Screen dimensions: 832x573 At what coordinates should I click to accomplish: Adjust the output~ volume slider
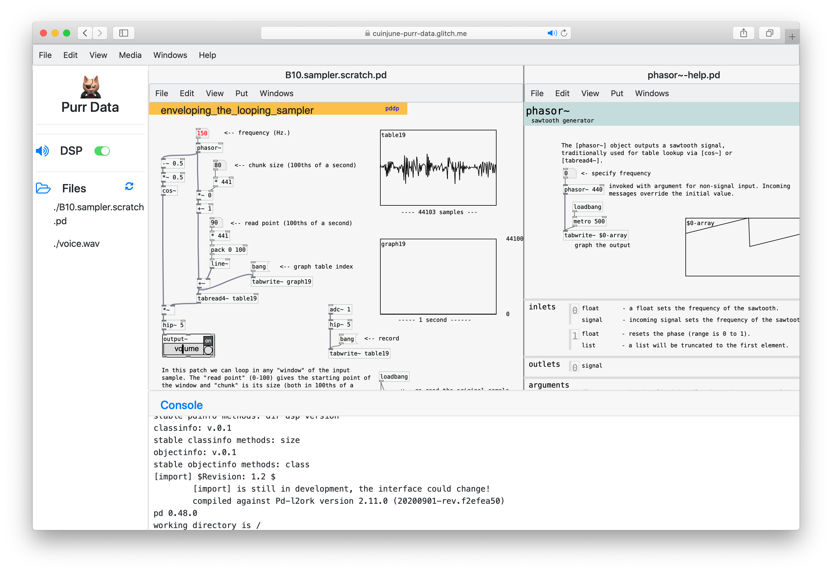(184, 349)
